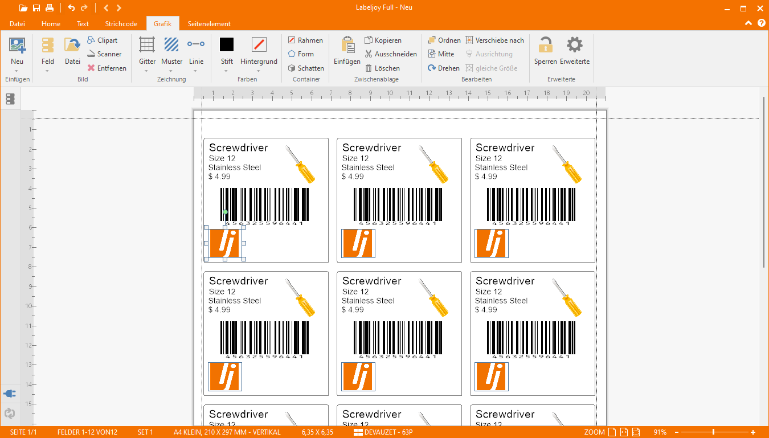Choose container Form shape
Screen dimensions: 769x438
[301, 54]
